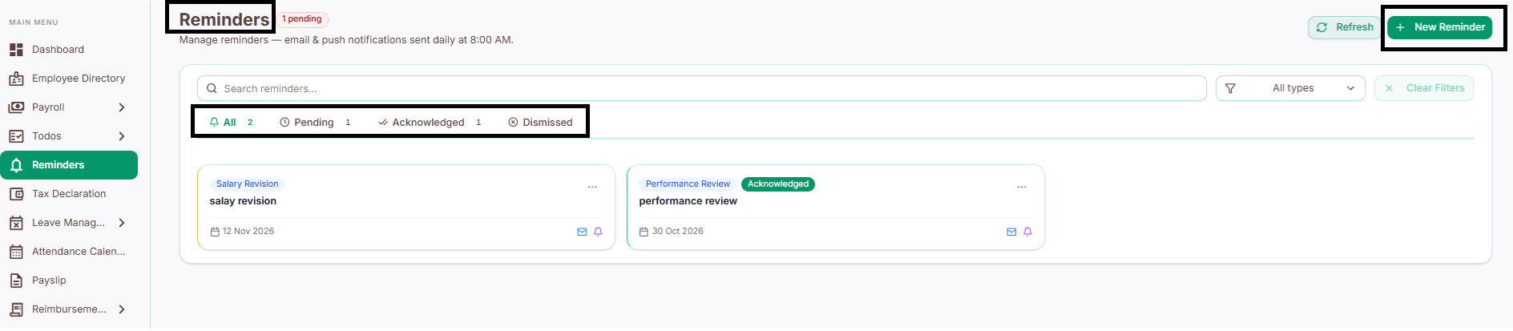Screen dimensions: 1513x331
Task: Click the 30 Oct 2026 date text
Action: click(x=678, y=232)
